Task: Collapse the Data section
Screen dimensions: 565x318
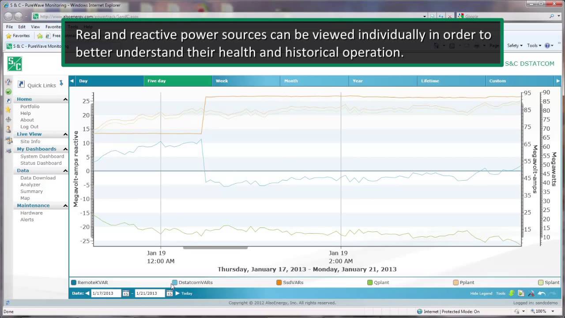Action: click(x=65, y=170)
